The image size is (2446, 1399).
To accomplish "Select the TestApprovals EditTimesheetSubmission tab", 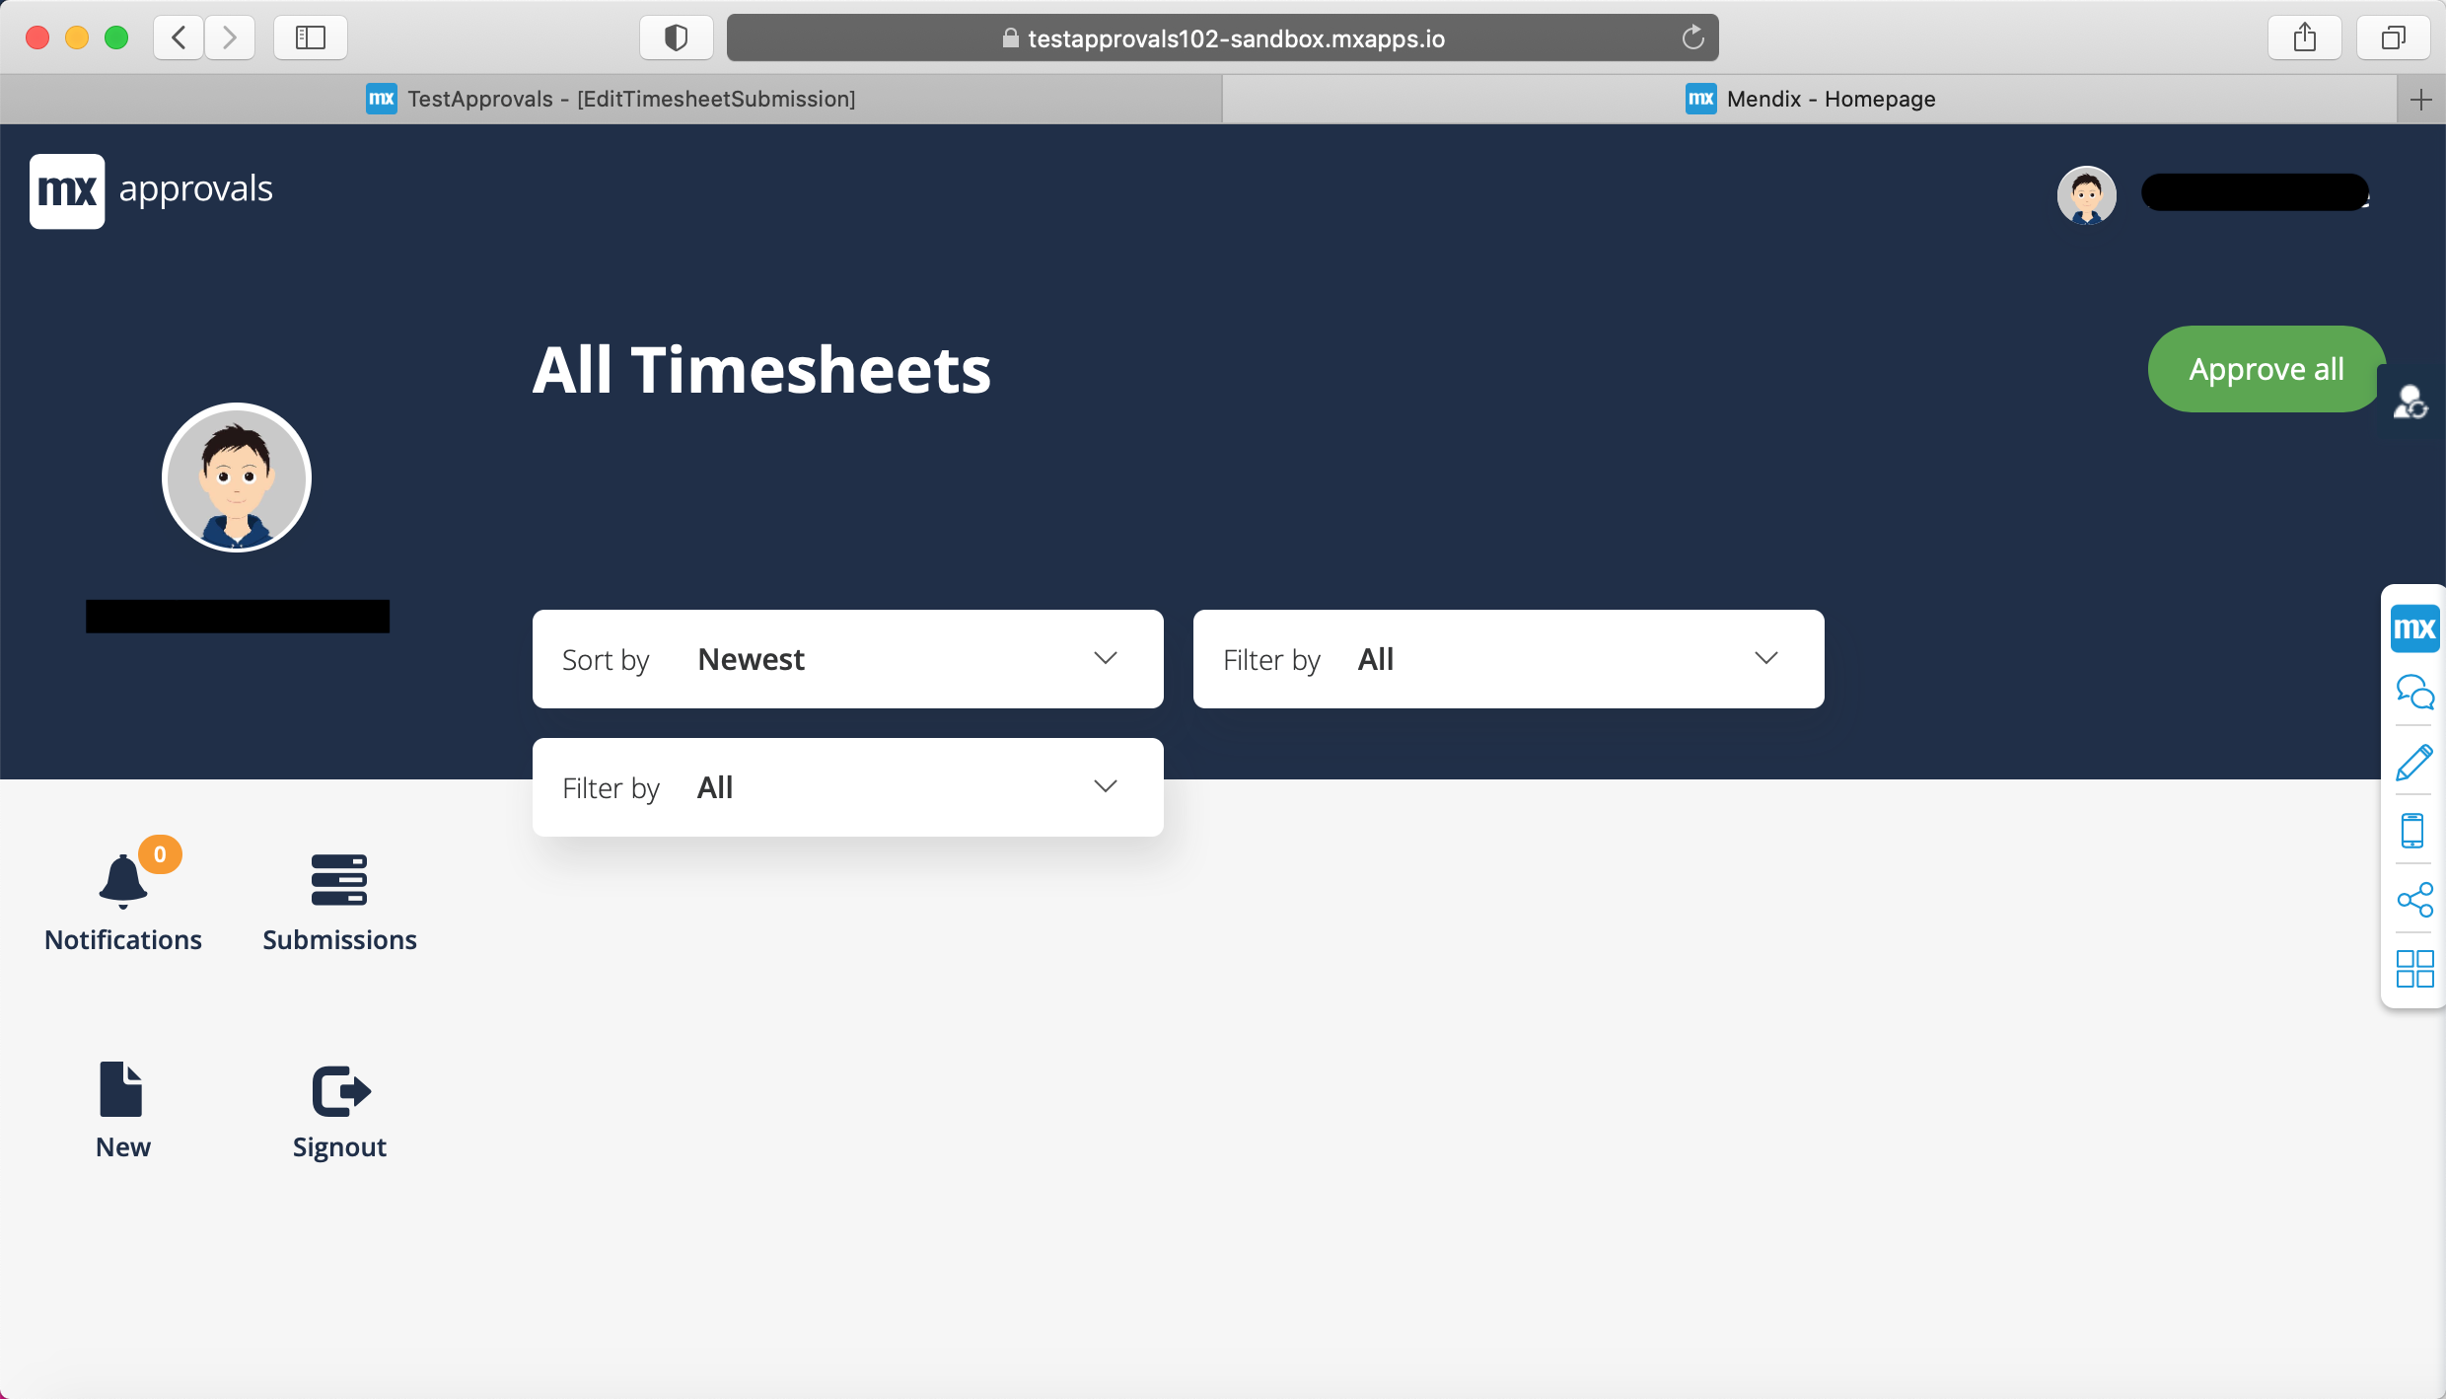I will 611,99.
